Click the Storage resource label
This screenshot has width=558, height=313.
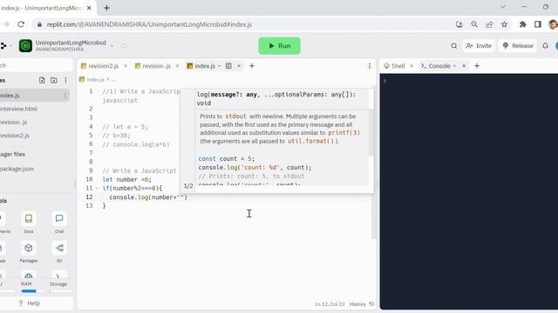pos(58,284)
